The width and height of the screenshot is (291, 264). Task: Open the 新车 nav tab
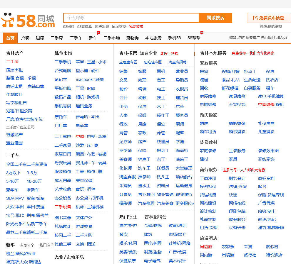93,38
